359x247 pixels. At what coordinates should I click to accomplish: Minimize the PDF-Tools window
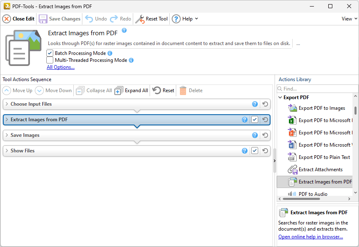click(312, 6)
